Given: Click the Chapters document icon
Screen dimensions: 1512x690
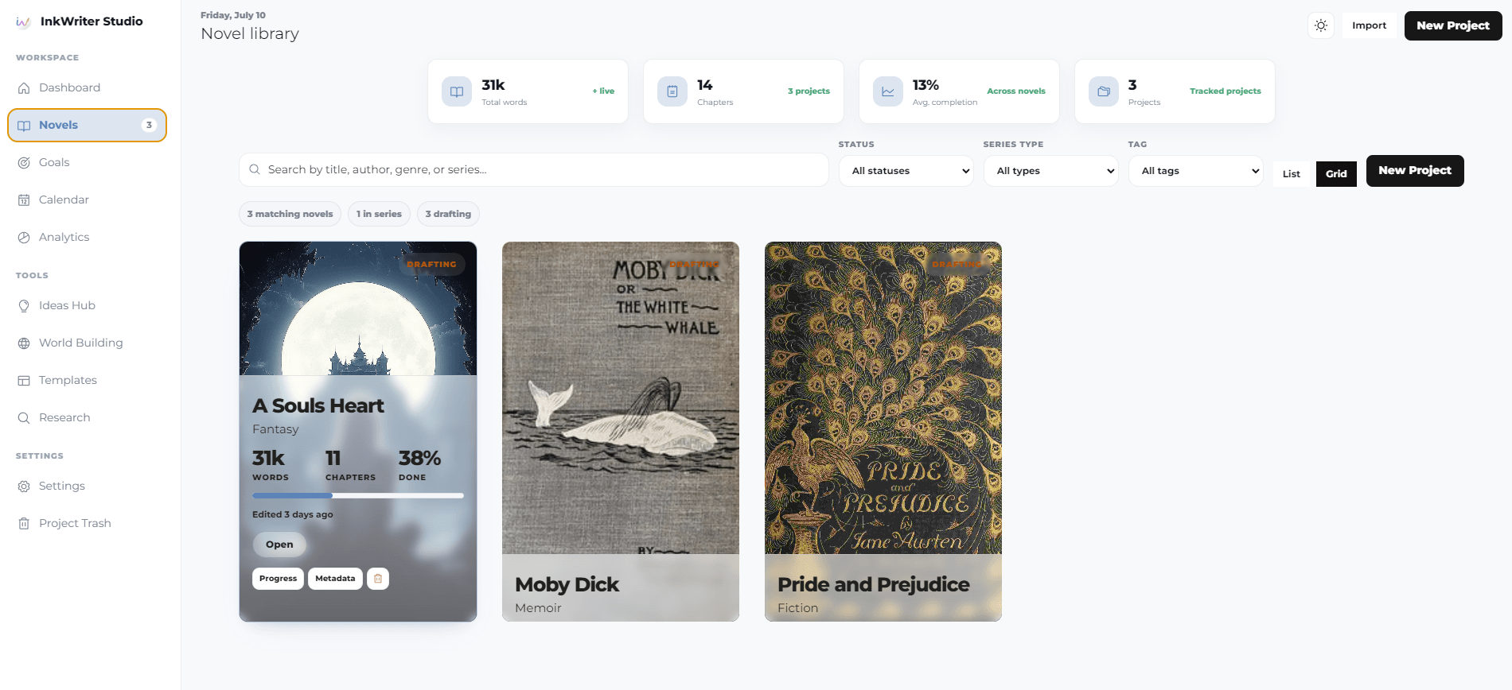Looking at the screenshot, I should [672, 91].
